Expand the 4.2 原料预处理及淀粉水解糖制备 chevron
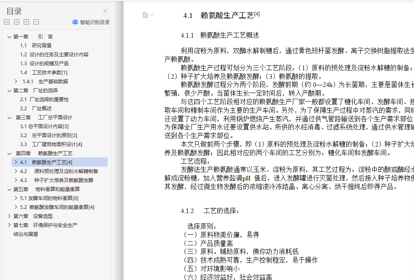414x280 pixels. (x=16, y=171)
